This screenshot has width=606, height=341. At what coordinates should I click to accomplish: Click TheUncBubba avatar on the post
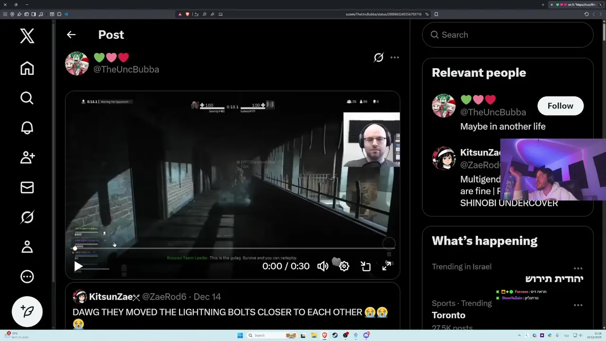(77, 63)
